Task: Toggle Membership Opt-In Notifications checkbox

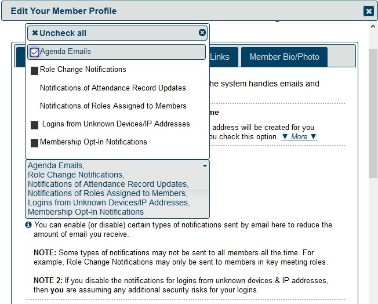Action: [x=34, y=143]
